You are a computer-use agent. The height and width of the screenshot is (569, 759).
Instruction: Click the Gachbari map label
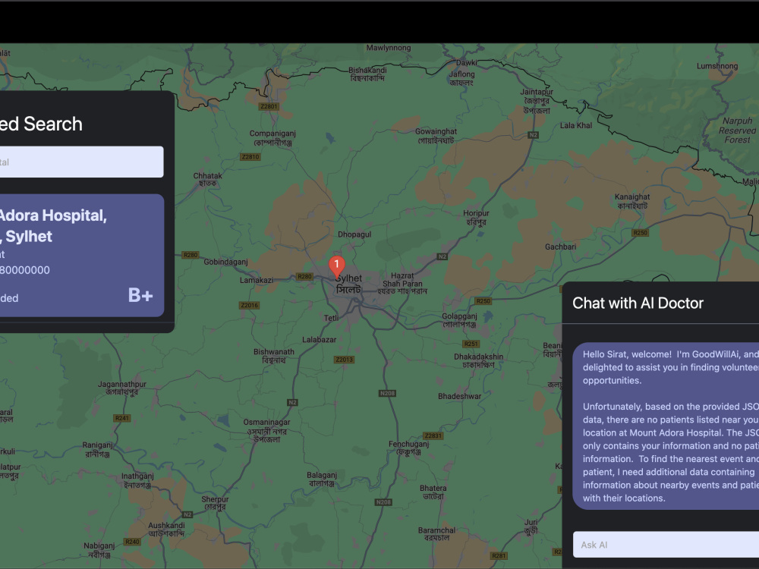(x=561, y=247)
